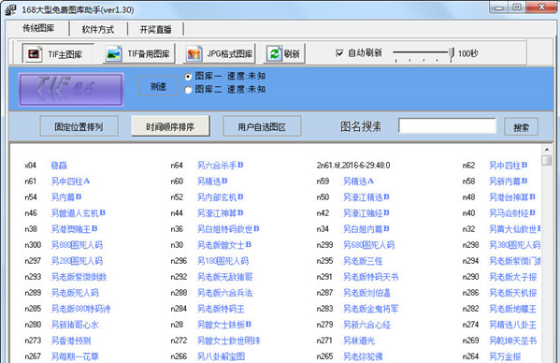Open the TIF主图库 image library
The width and height of the screenshot is (560, 363).
pyautogui.click(x=58, y=54)
